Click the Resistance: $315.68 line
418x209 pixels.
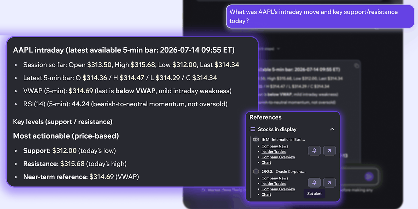(x=75, y=164)
